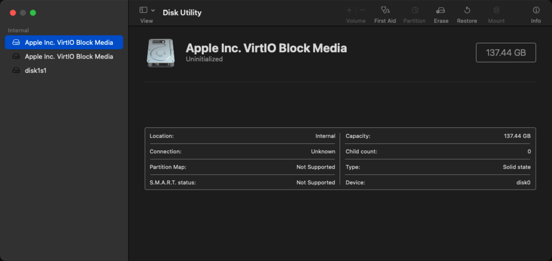Select the first Apple Inc. VirtIO Block Media
Viewport: 552px width, 261px height.
click(69, 42)
